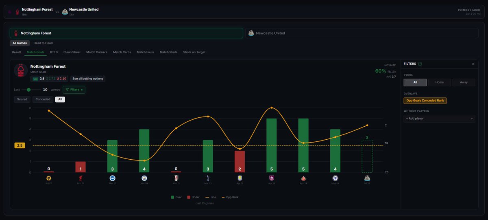
Task: Click the Tottenham crest under Mar 22 bar
Action: (208, 178)
